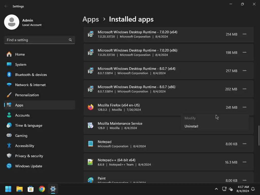Click the Find a setting search box
The height and width of the screenshot is (195, 260).
(37, 40)
